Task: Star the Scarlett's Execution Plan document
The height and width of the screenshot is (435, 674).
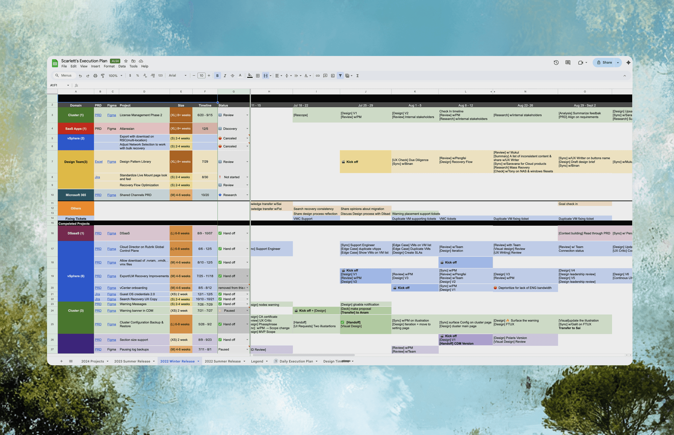Action: [126, 61]
